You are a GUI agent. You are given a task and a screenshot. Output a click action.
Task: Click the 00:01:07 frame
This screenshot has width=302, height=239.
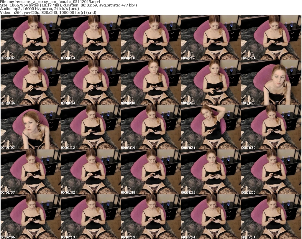(x=30, y=127)
